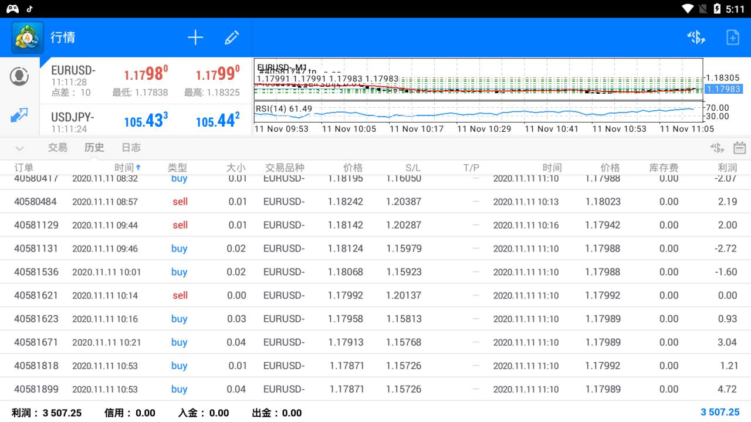The image size is (751, 422).
Task: Tap the Wi-Fi status icon
Action: pos(688,9)
